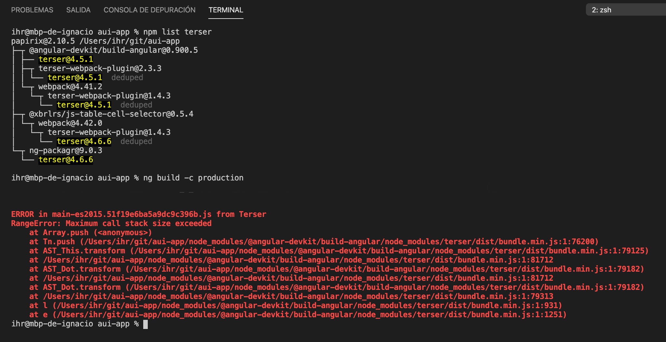
Task: Select the ERROR in main-es2015 line
Action: (138, 214)
